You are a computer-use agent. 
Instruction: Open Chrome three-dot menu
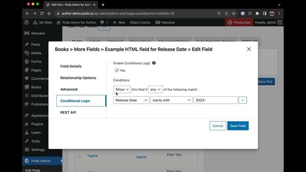click(279, 13)
